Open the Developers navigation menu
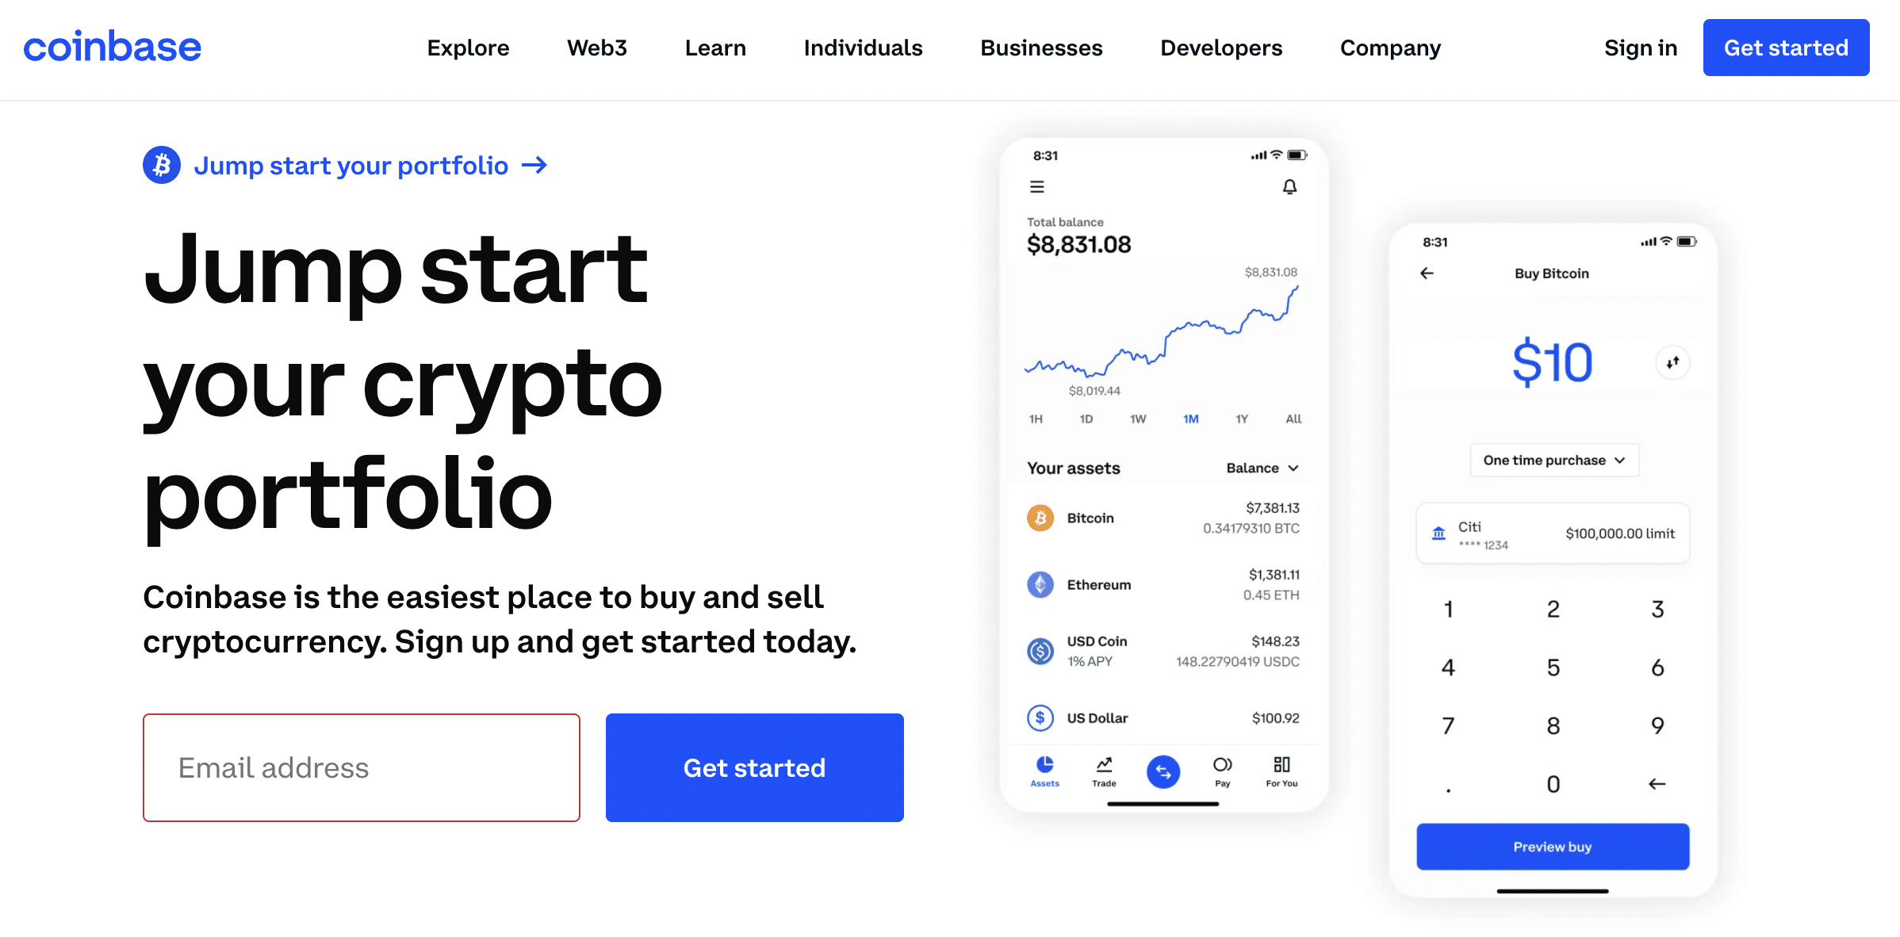Screen dimensions: 1900x937 1220,48
